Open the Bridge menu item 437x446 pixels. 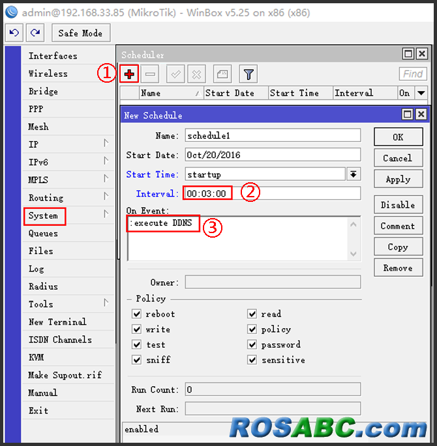68,91
